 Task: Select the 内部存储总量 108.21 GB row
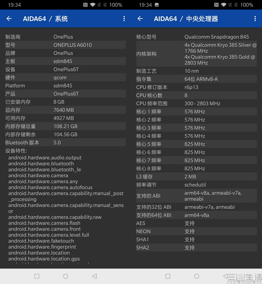tap(65, 126)
